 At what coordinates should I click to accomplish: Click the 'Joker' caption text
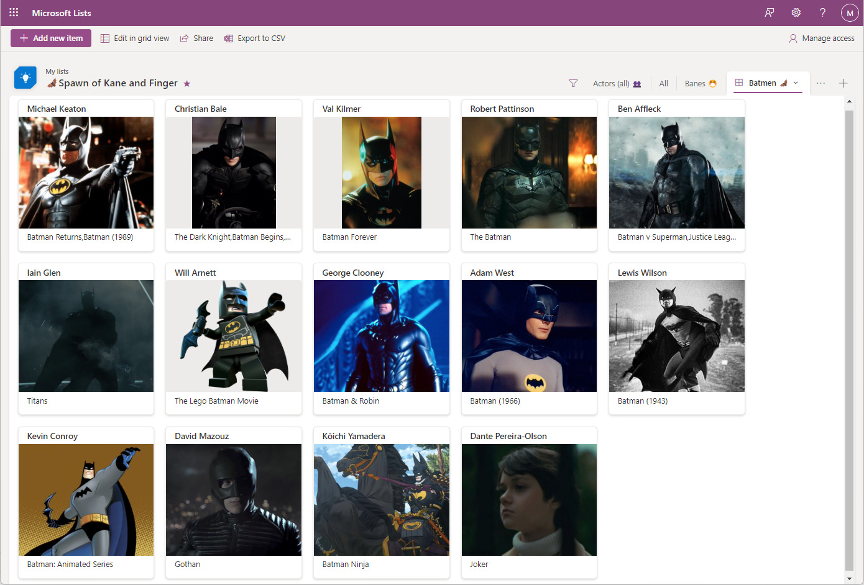pos(479,565)
